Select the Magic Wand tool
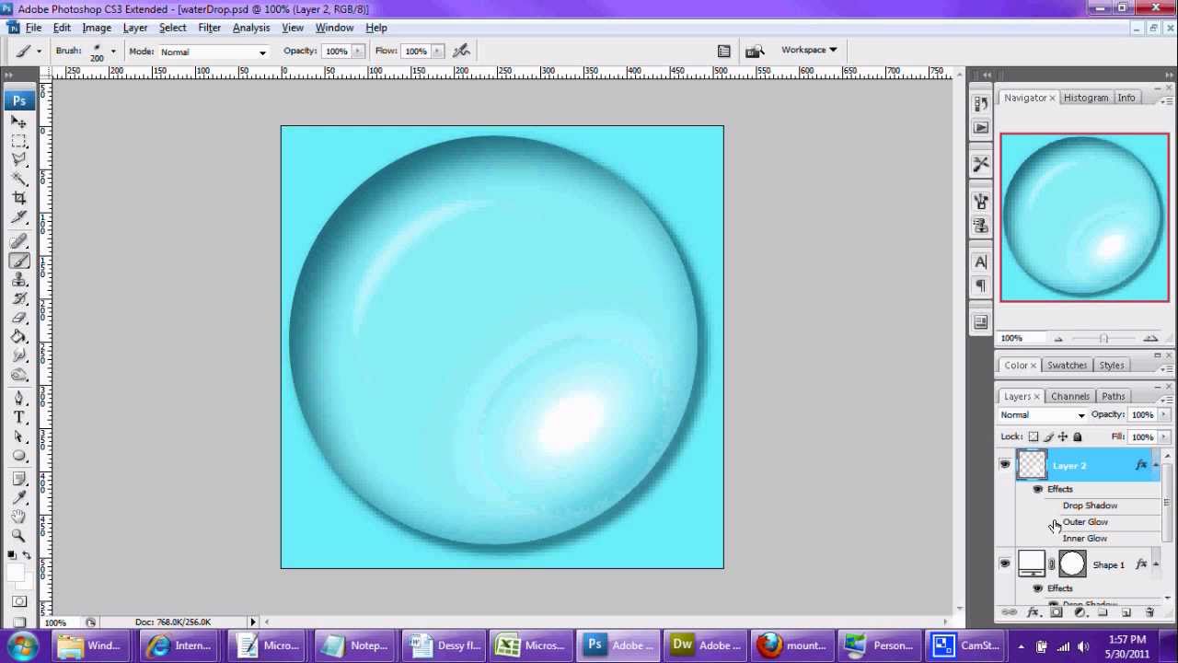Screen dimensions: 1178x663 click(x=18, y=179)
